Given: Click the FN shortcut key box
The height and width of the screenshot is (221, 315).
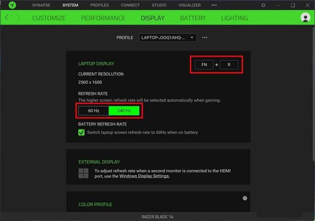Looking at the screenshot, I should tap(204, 65).
